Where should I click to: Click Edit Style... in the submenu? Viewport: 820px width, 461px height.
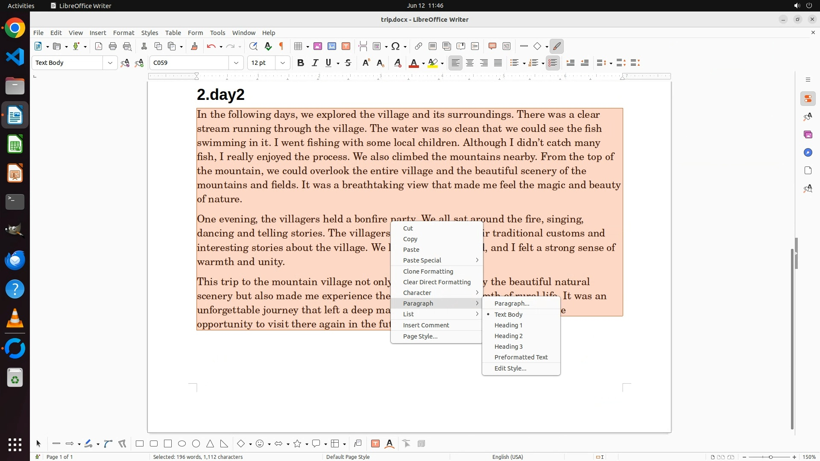(510, 368)
